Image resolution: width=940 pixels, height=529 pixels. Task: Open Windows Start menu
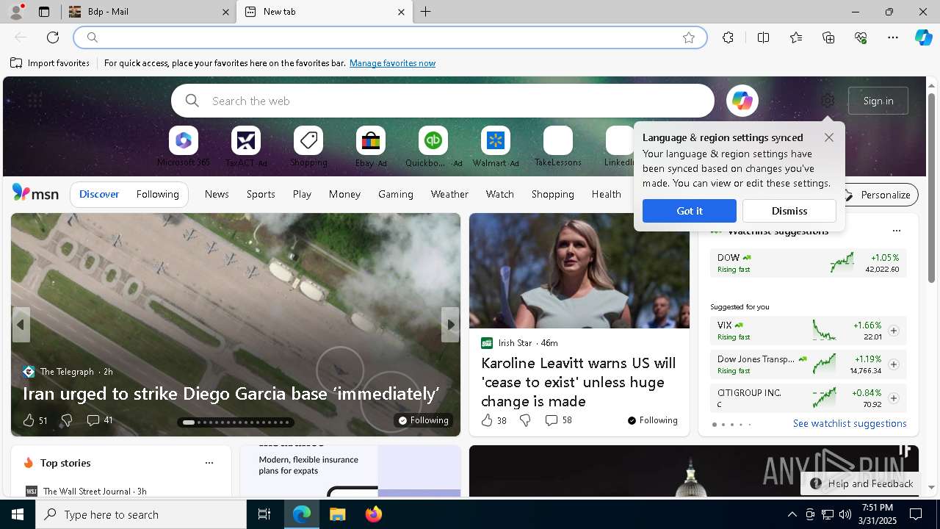(x=18, y=514)
